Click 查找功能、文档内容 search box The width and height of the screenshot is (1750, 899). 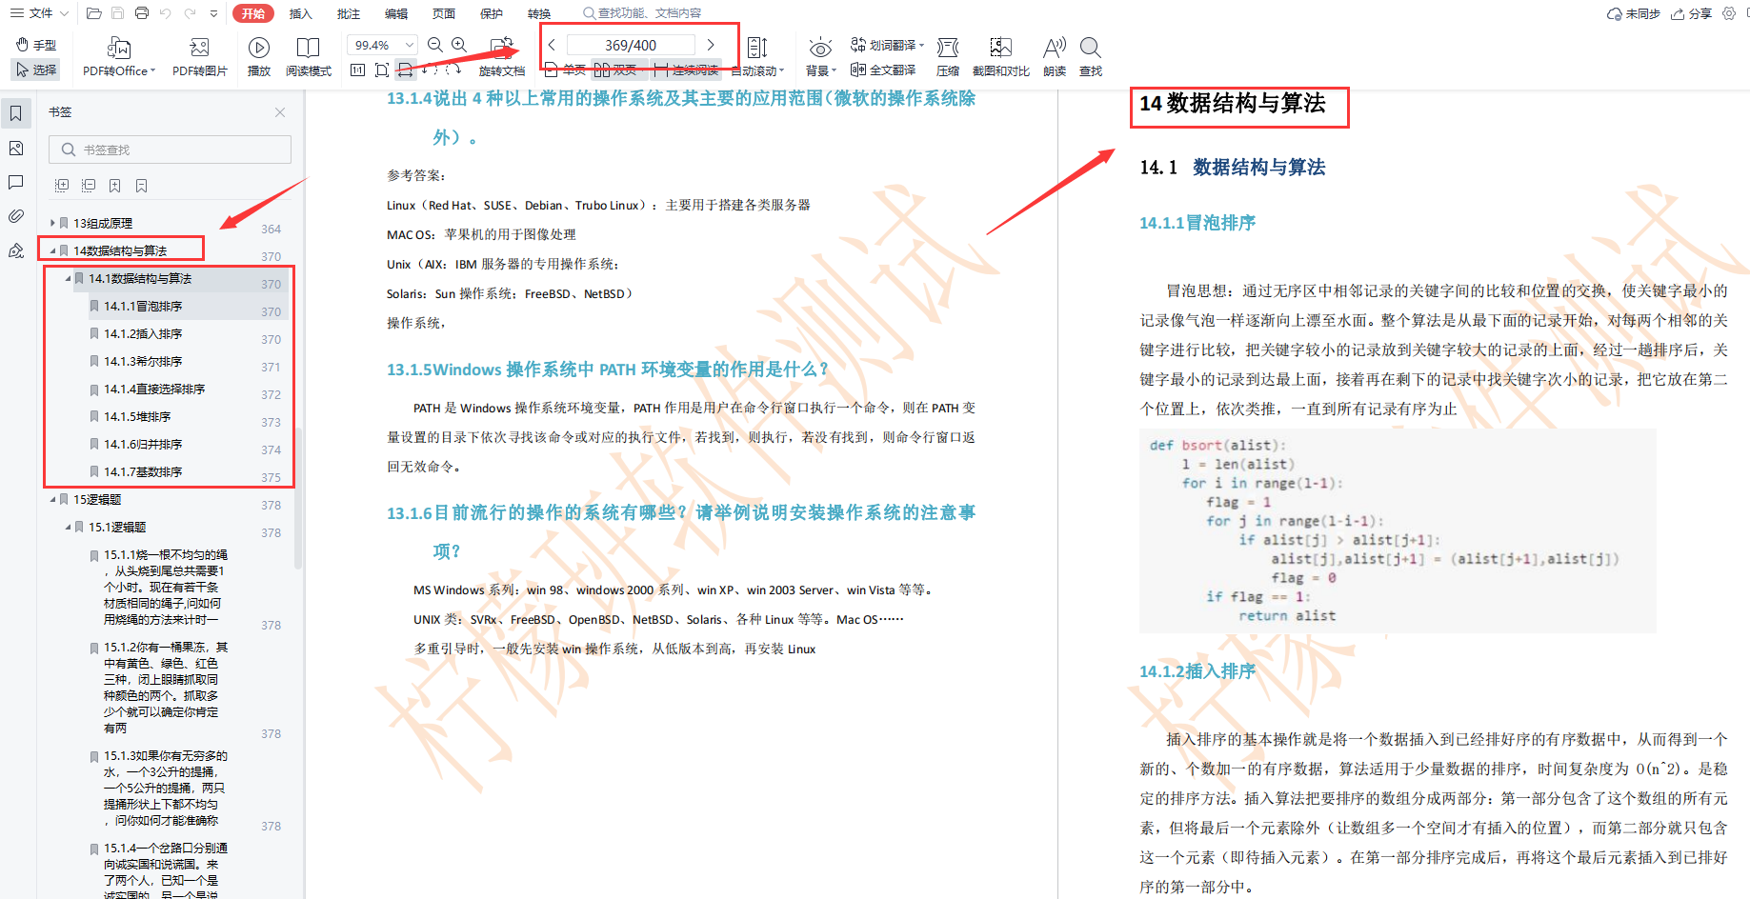click(x=643, y=13)
